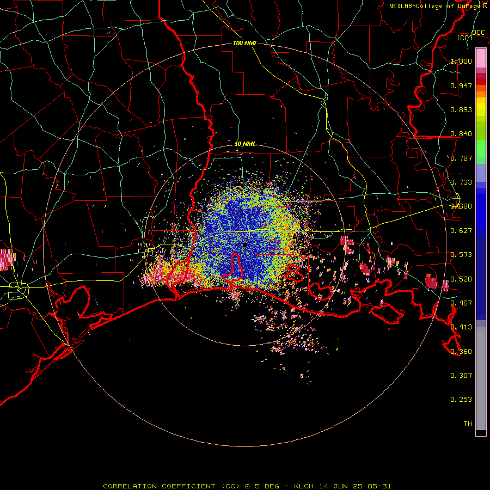Click the 0.627 scale value
The width and height of the screenshot is (490, 490).
[461, 231]
